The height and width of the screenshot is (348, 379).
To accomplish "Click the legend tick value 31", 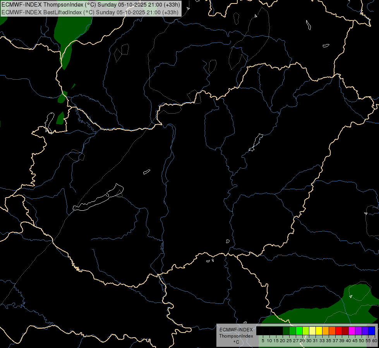I will pos(316,341).
